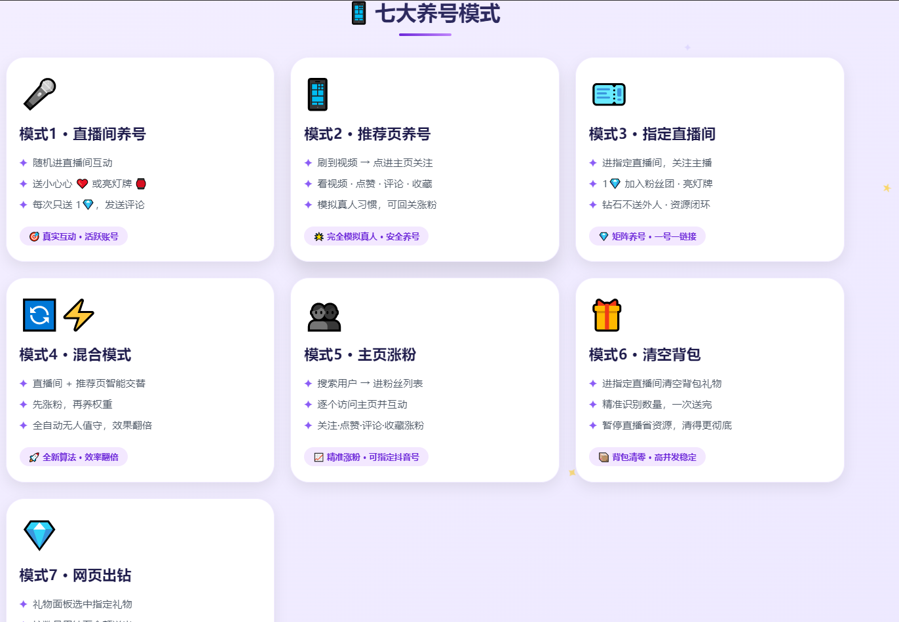Click the lightning bolt icon in 模式4
This screenshot has width=899, height=622.
[x=79, y=315]
